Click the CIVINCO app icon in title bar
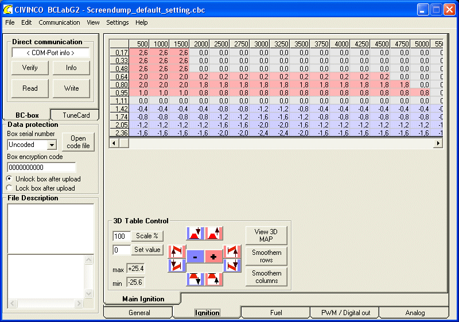 (8, 10)
